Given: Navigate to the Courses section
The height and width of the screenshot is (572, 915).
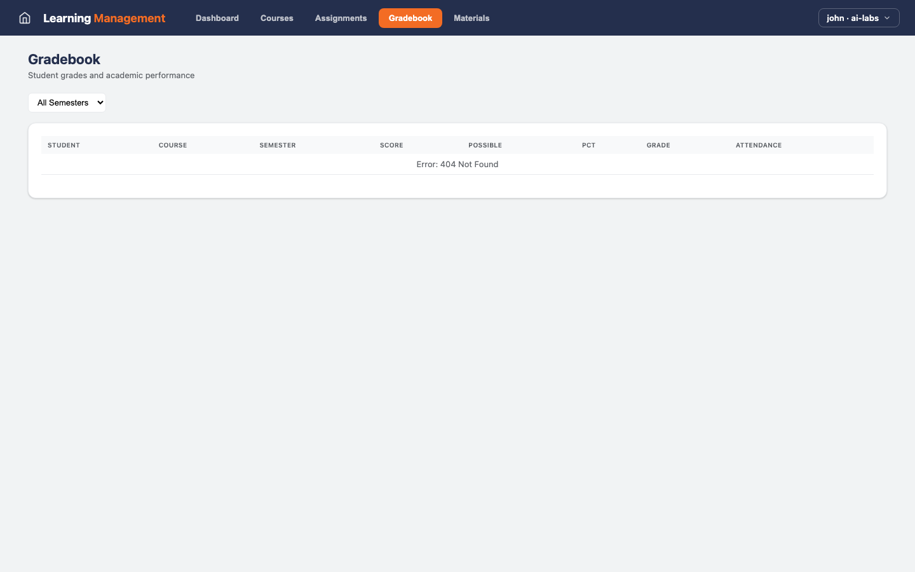Looking at the screenshot, I should click(276, 18).
